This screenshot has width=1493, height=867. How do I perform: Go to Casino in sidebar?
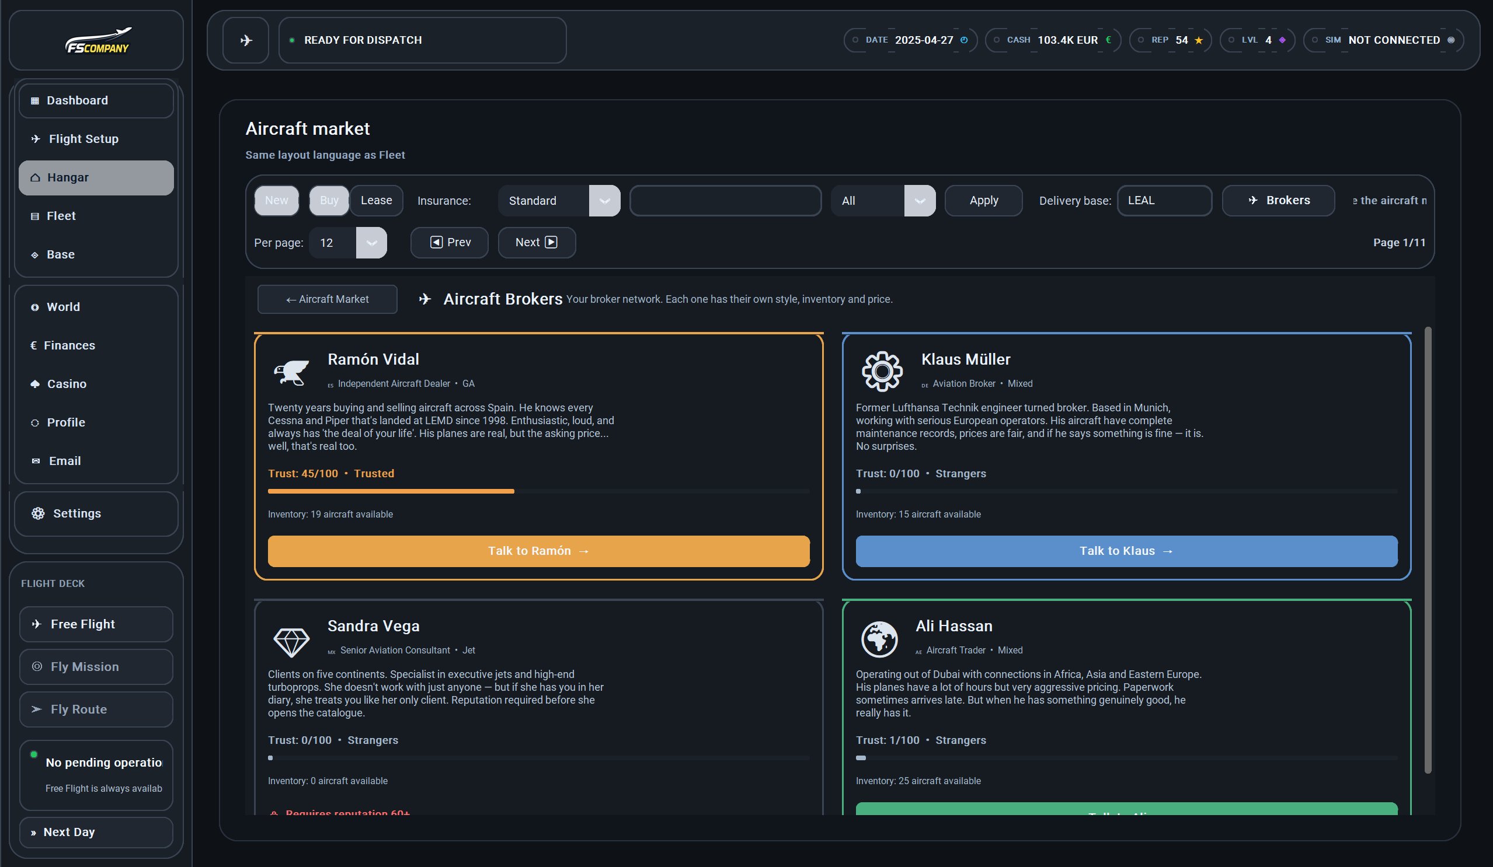67,384
